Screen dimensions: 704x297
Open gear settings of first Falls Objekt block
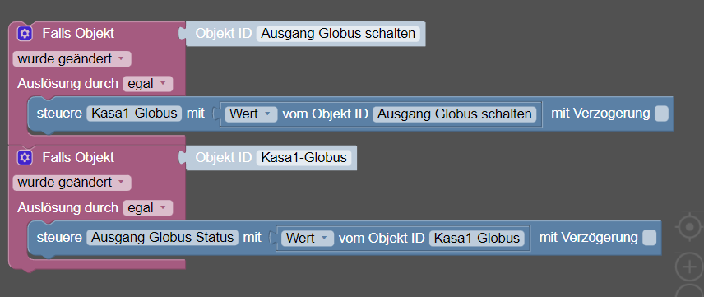[x=25, y=33]
